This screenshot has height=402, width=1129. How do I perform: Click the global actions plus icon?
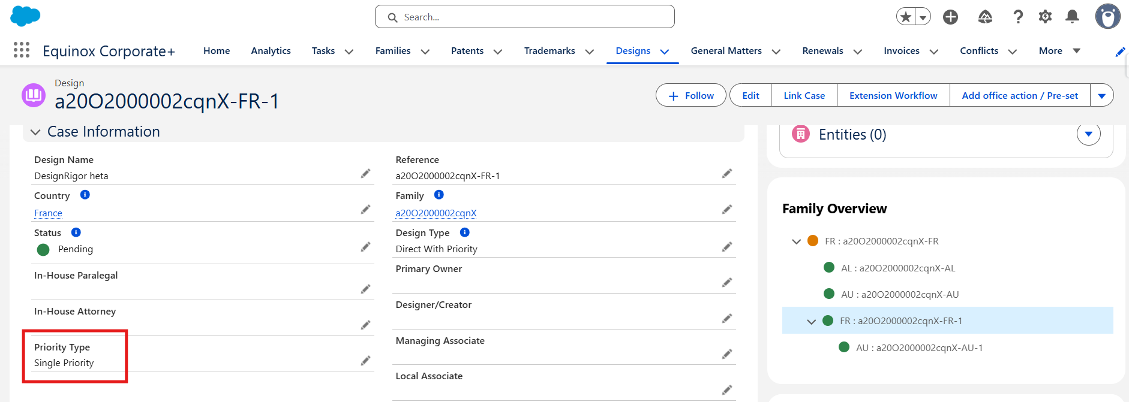[950, 17]
